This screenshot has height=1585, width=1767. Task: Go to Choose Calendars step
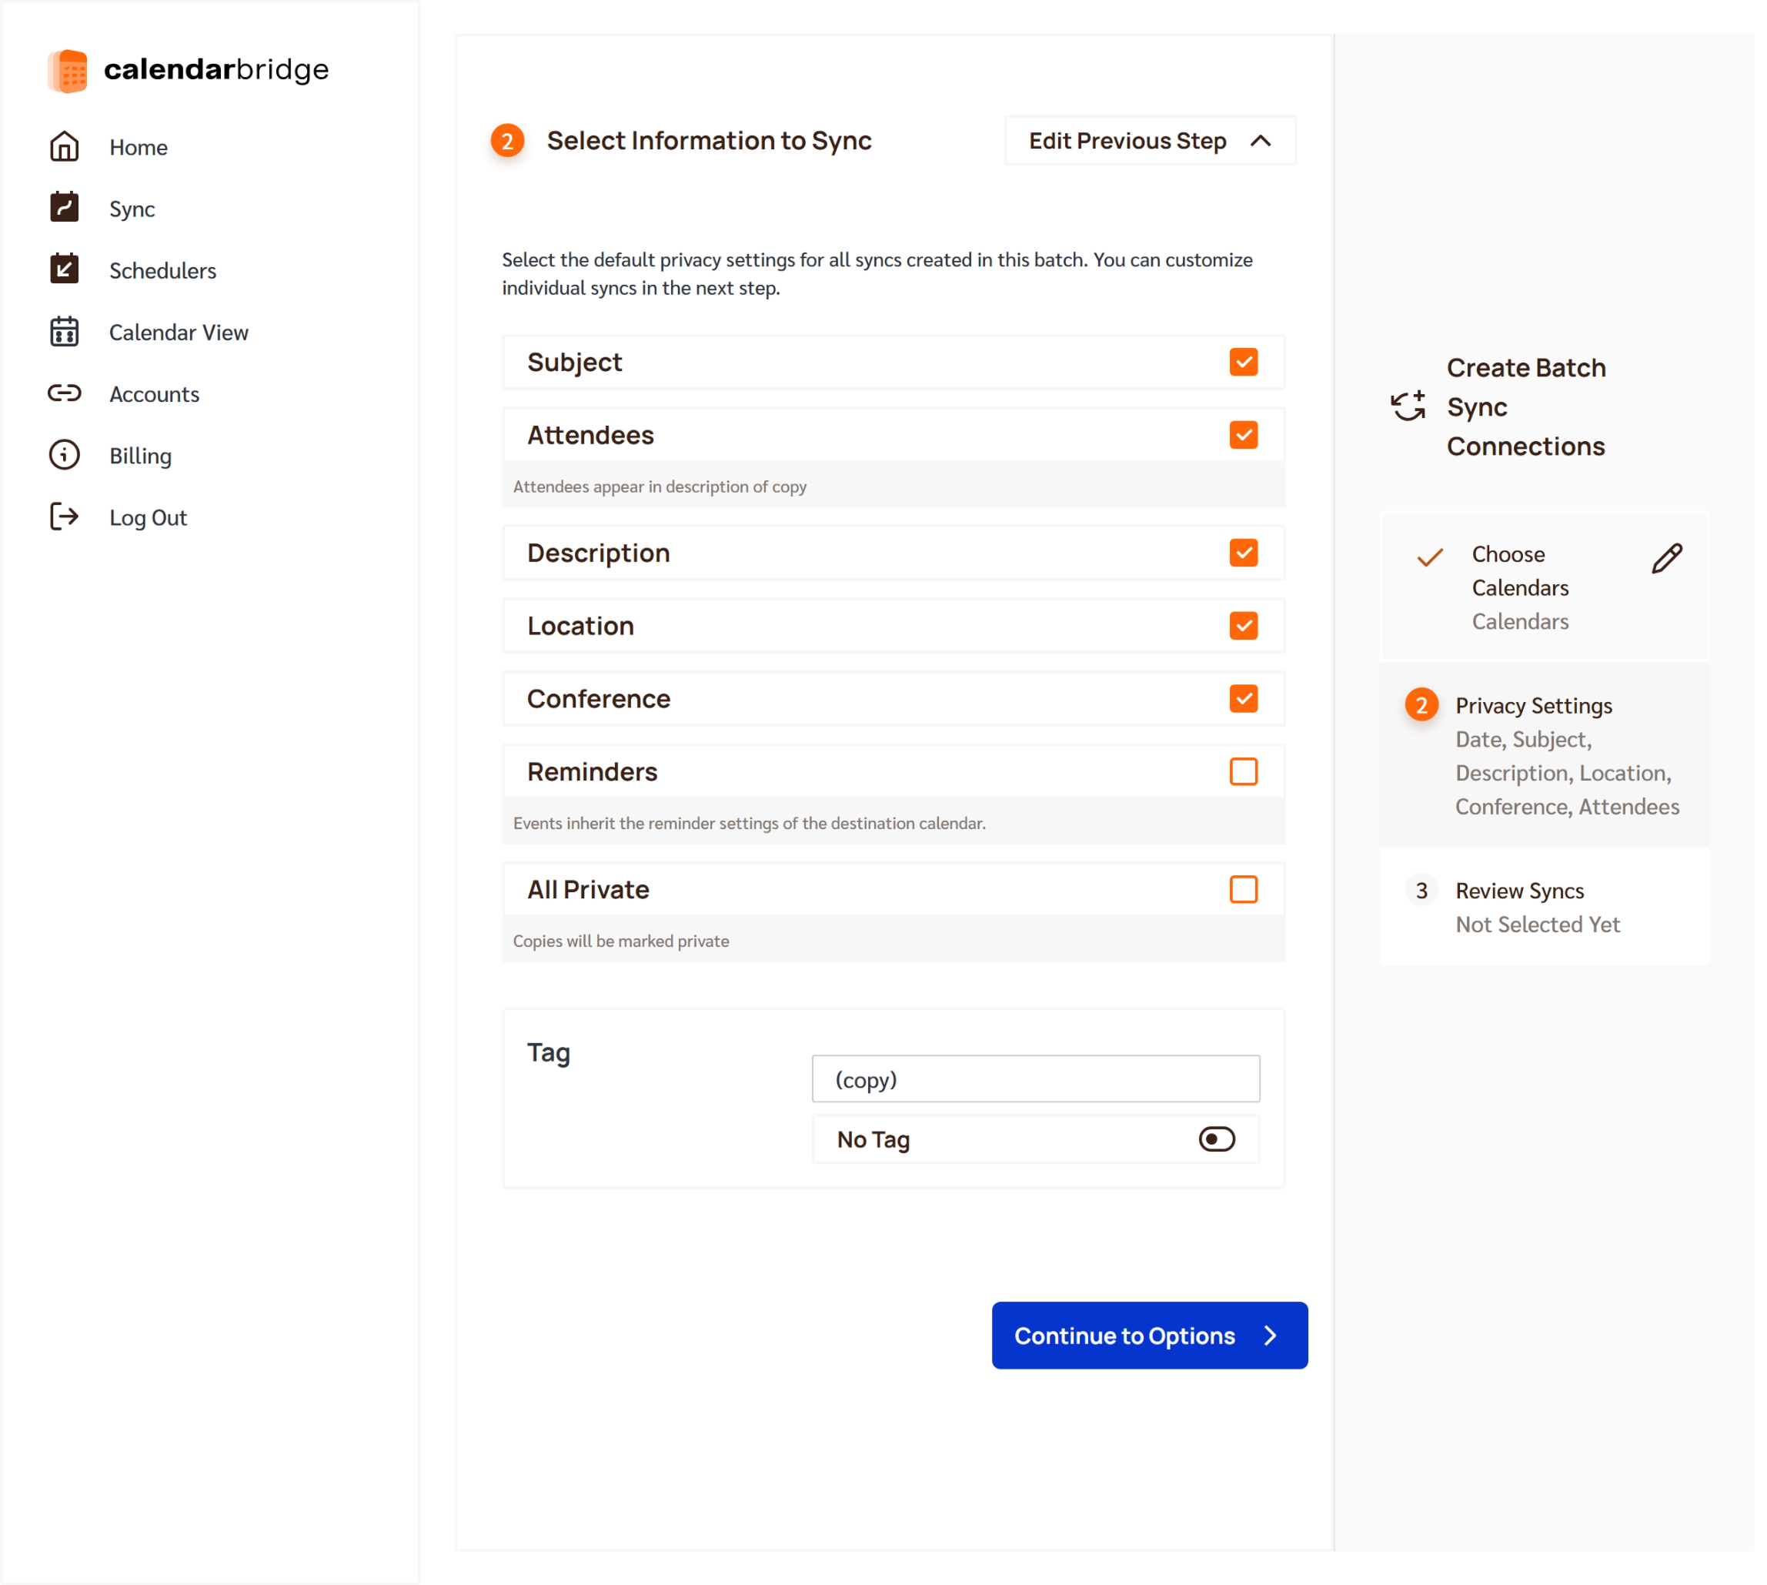tap(1544, 587)
